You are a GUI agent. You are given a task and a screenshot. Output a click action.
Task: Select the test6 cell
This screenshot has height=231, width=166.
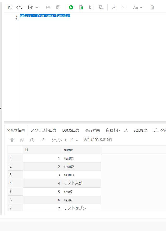[x=82, y=200]
